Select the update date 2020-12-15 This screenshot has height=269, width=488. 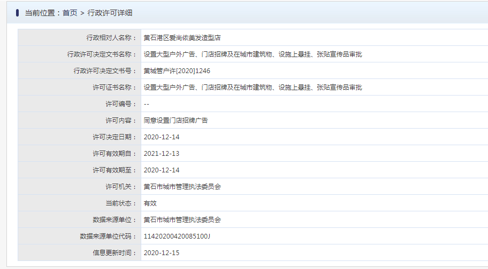coord(162,253)
